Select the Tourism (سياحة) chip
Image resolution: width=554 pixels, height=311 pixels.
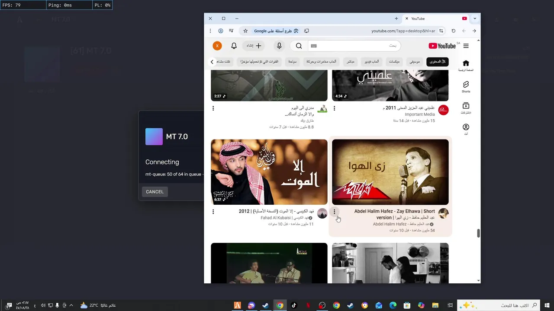point(293,62)
